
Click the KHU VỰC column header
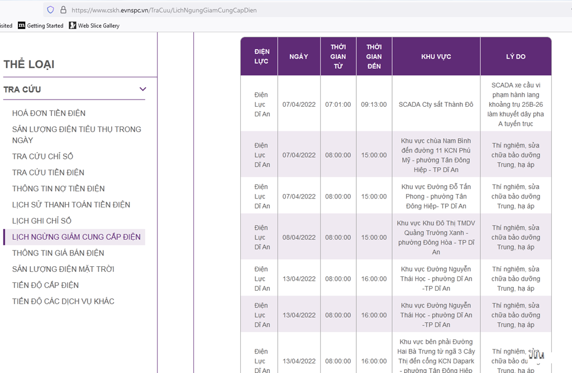(436, 56)
